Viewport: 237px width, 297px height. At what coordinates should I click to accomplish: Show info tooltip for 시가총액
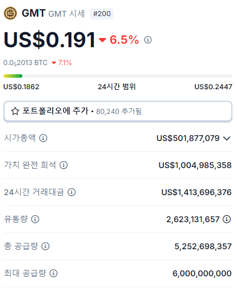(43, 138)
